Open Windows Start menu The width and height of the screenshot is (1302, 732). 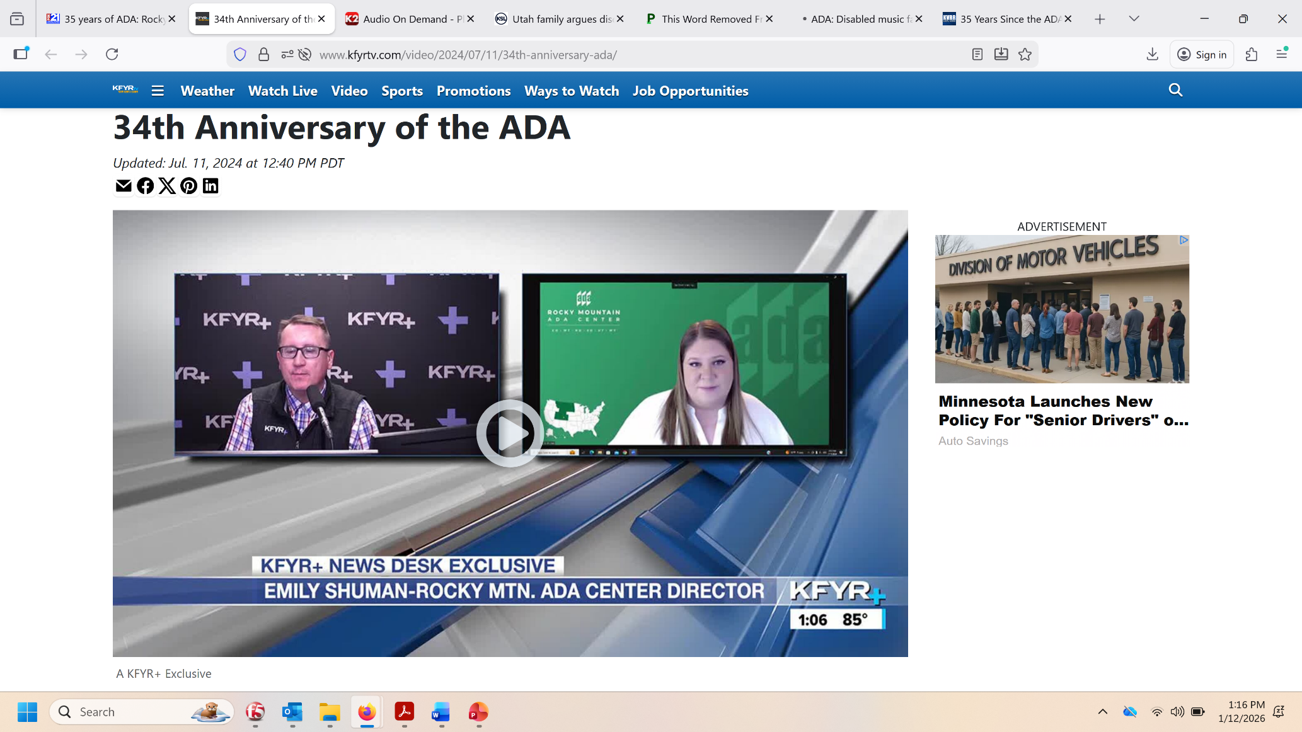27,712
